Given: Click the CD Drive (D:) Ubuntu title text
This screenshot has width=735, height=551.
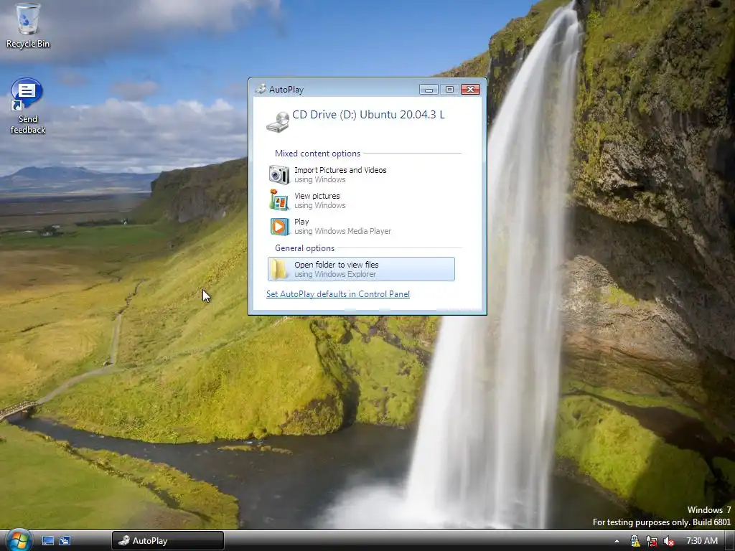Looking at the screenshot, I should 368,115.
